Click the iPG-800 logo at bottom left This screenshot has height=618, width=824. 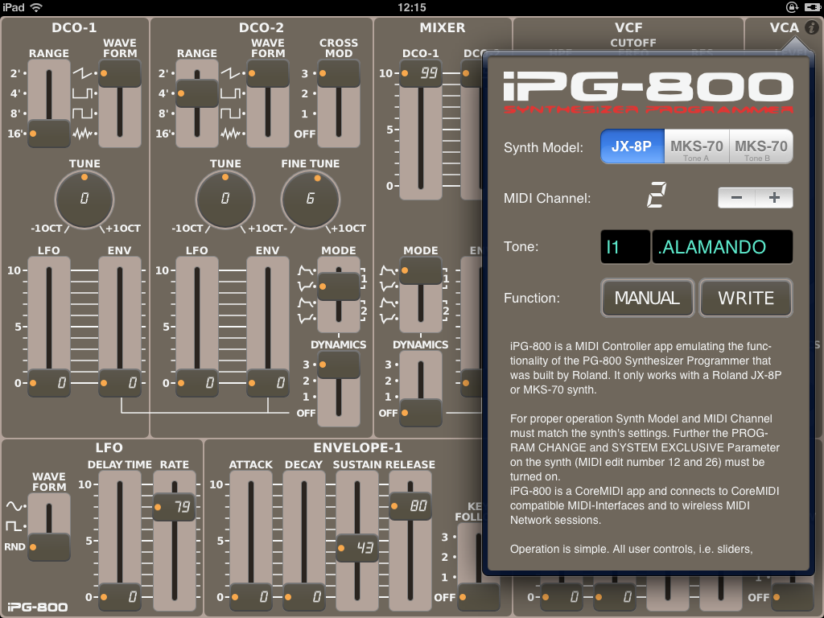[37, 607]
